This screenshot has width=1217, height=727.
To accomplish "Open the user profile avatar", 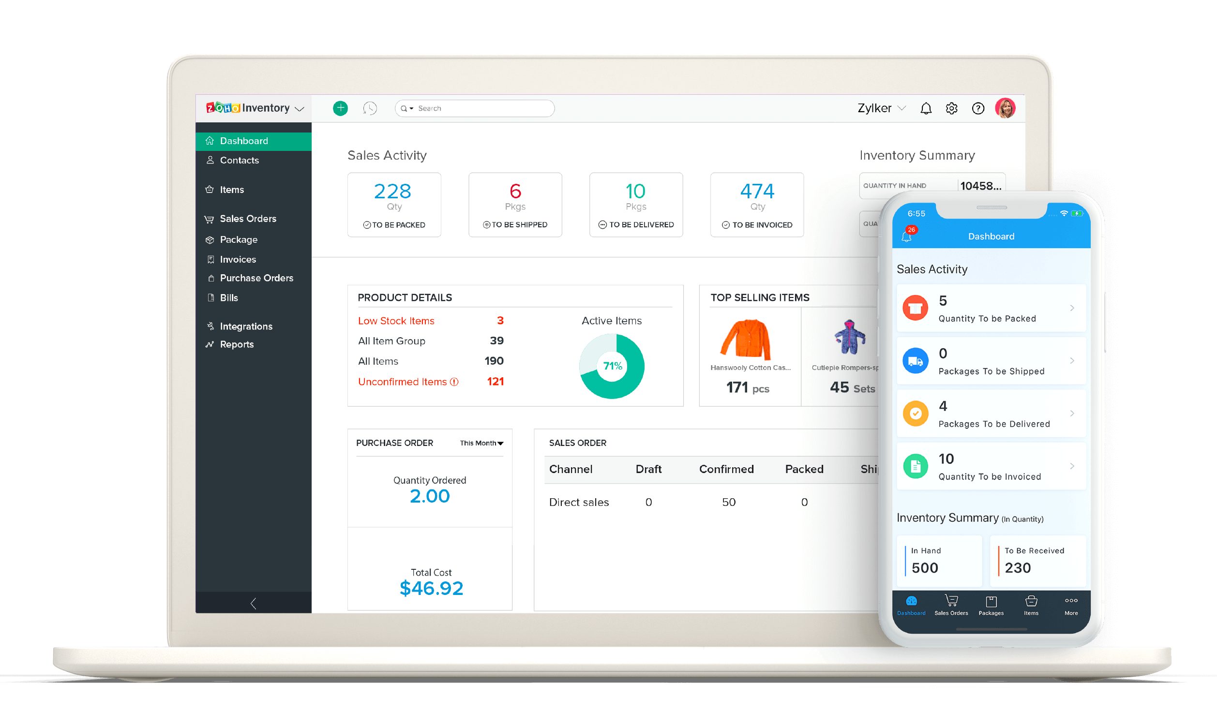I will [1005, 108].
